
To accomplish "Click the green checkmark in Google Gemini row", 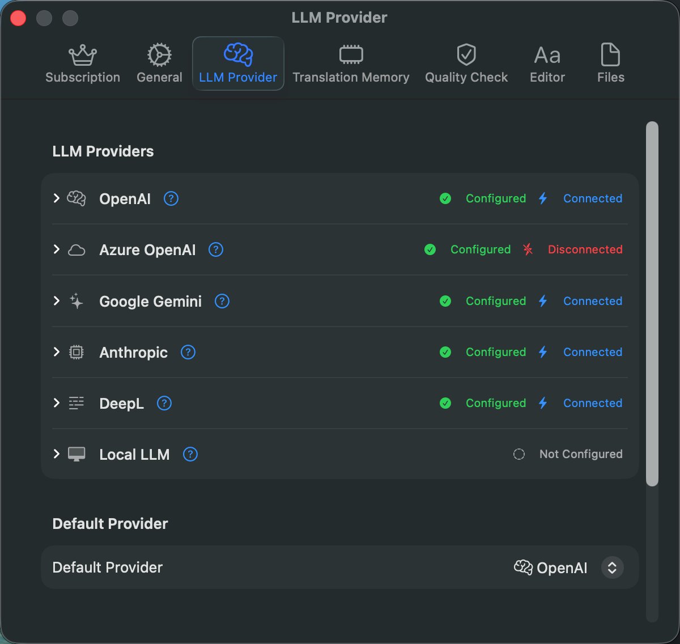I will coord(445,301).
